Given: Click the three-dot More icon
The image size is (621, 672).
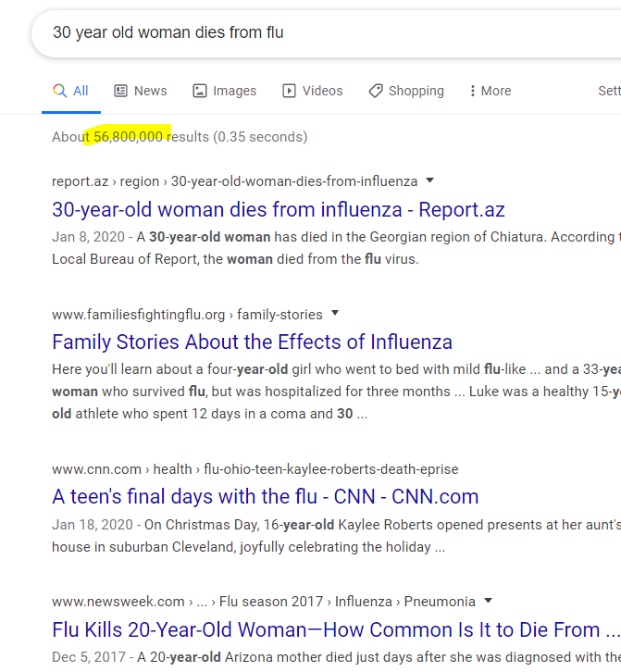Looking at the screenshot, I should tap(472, 91).
